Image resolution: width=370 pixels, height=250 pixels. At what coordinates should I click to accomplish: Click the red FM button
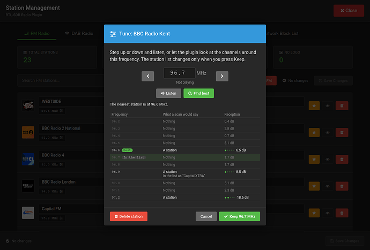tap(271, 81)
